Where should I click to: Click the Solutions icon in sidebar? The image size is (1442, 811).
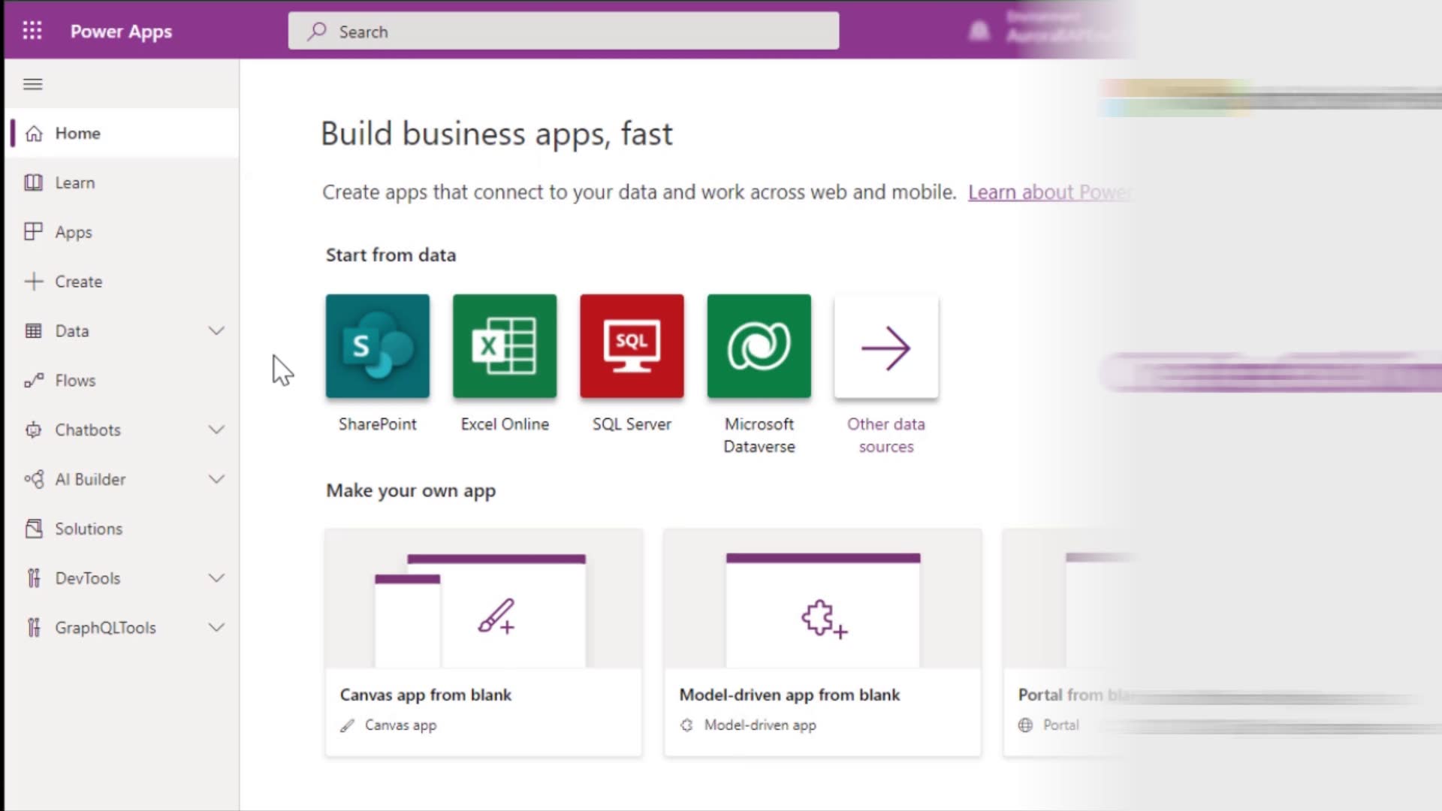point(34,529)
